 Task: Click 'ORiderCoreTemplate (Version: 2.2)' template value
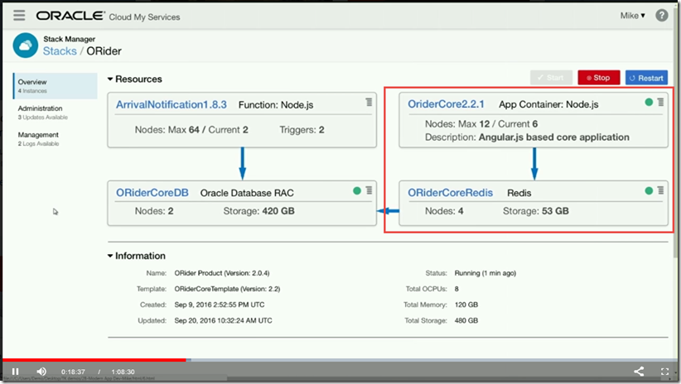click(227, 289)
